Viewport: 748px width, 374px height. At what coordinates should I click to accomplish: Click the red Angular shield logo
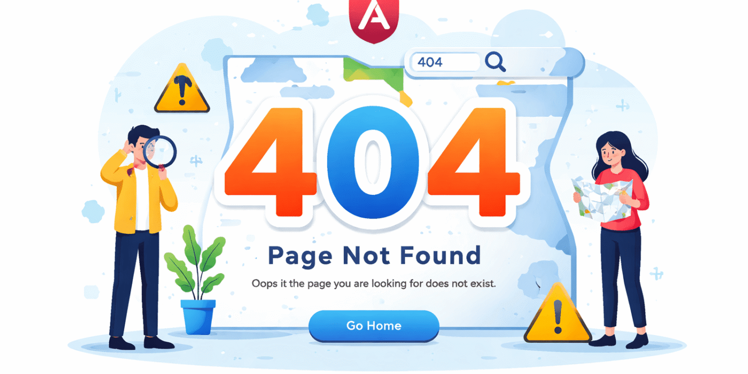click(x=373, y=20)
